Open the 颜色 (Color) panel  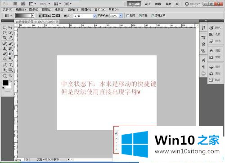click(x=215, y=28)
